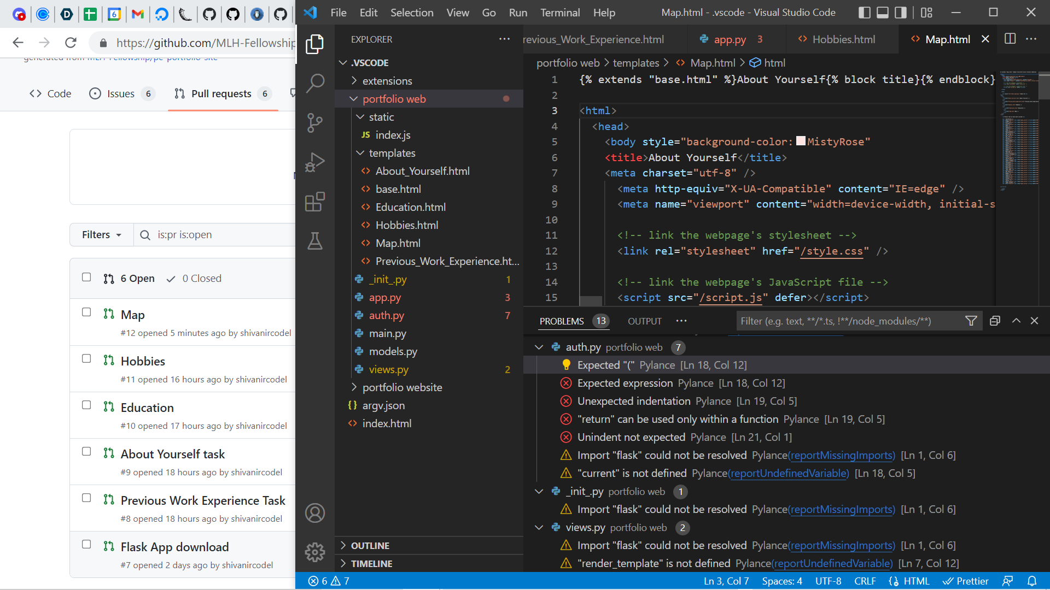Open the Filters dropdown on GitHub

tap(101, 235)
